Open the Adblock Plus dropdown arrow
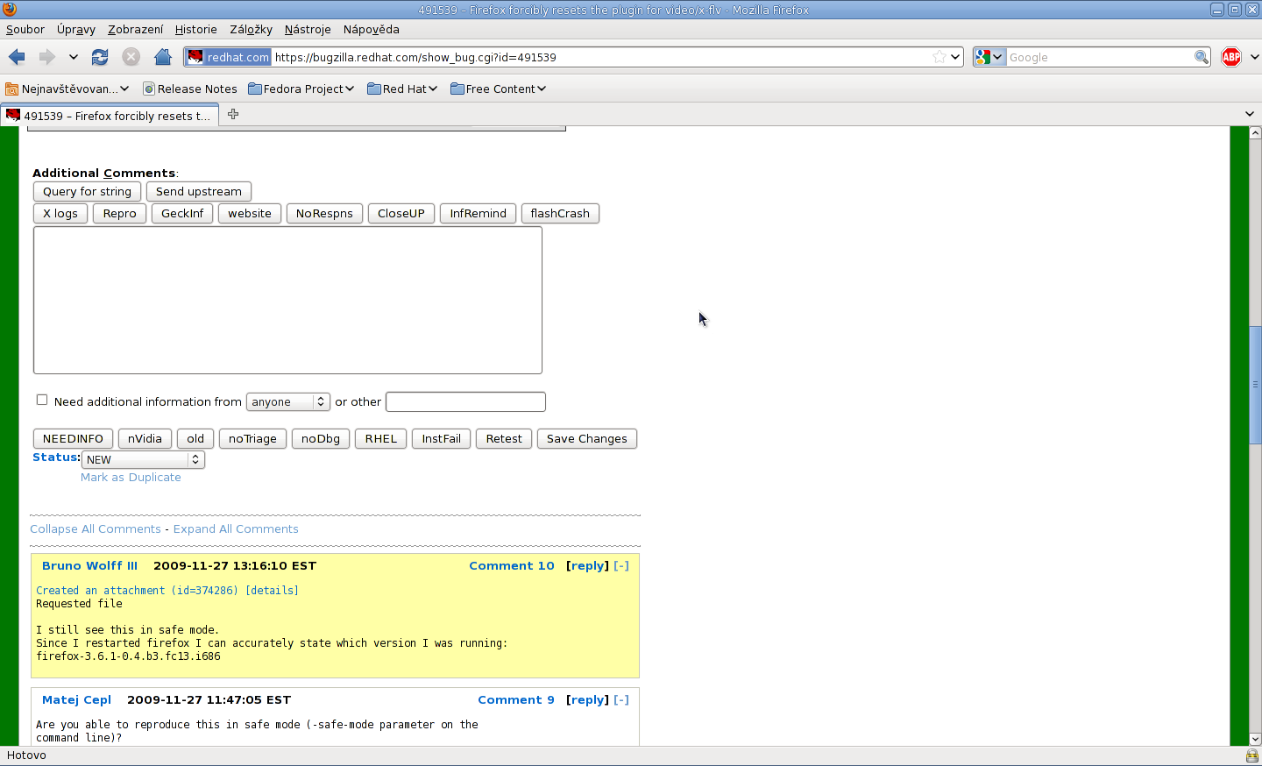This screenshot has height=766, width=1262. tap(1254, 57)
